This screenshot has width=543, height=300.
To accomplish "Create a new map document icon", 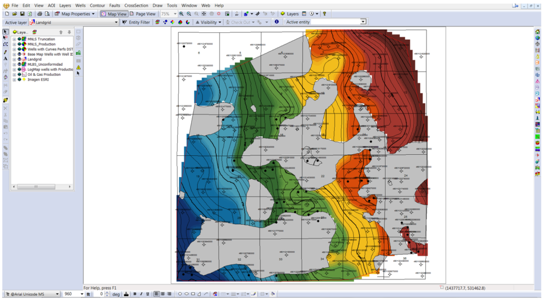I will click(7, 14).
